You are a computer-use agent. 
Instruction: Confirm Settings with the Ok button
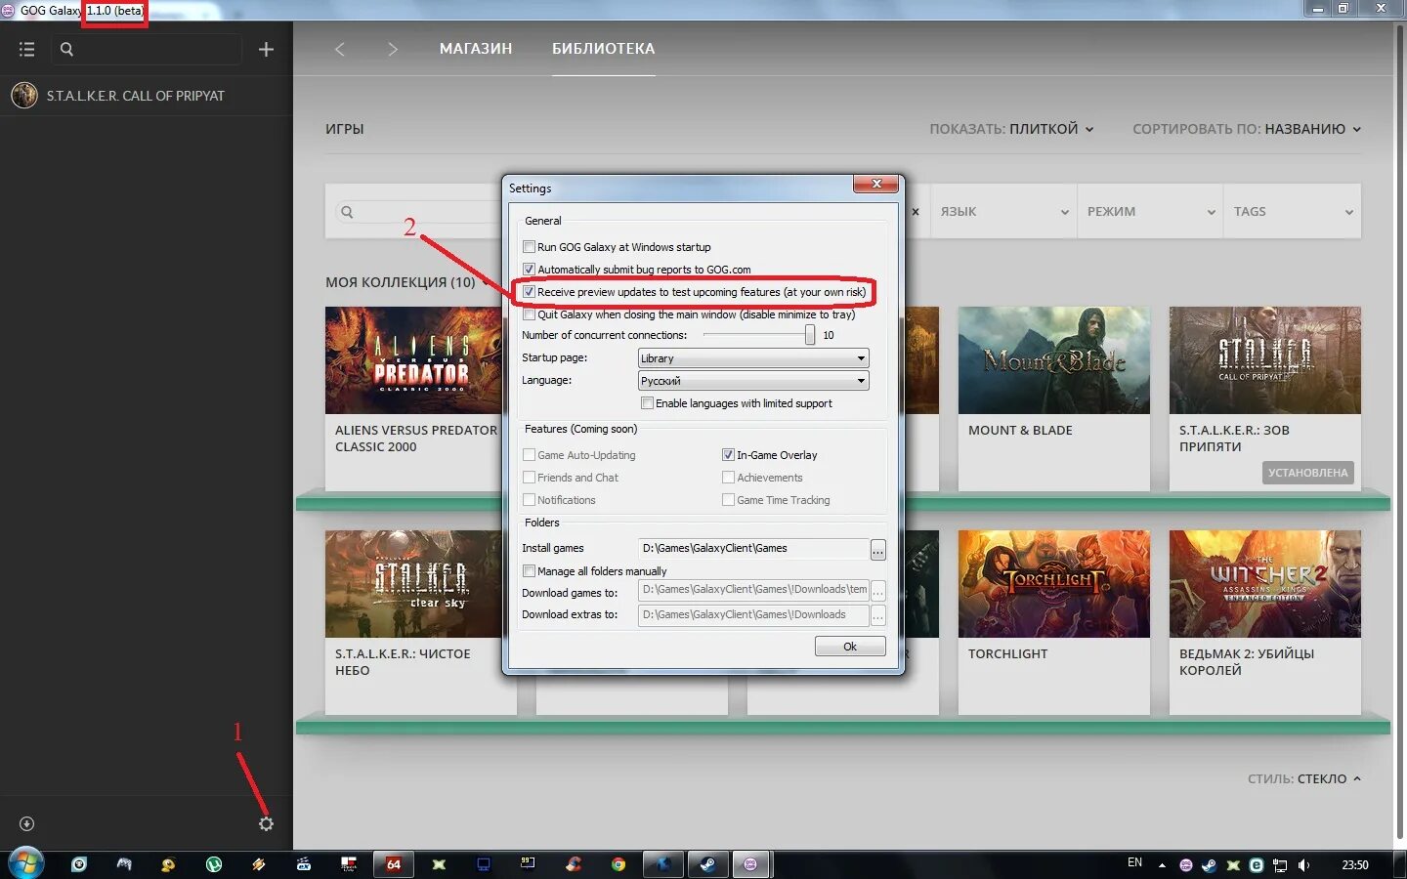pyautogui.click(x=850, y=647)
